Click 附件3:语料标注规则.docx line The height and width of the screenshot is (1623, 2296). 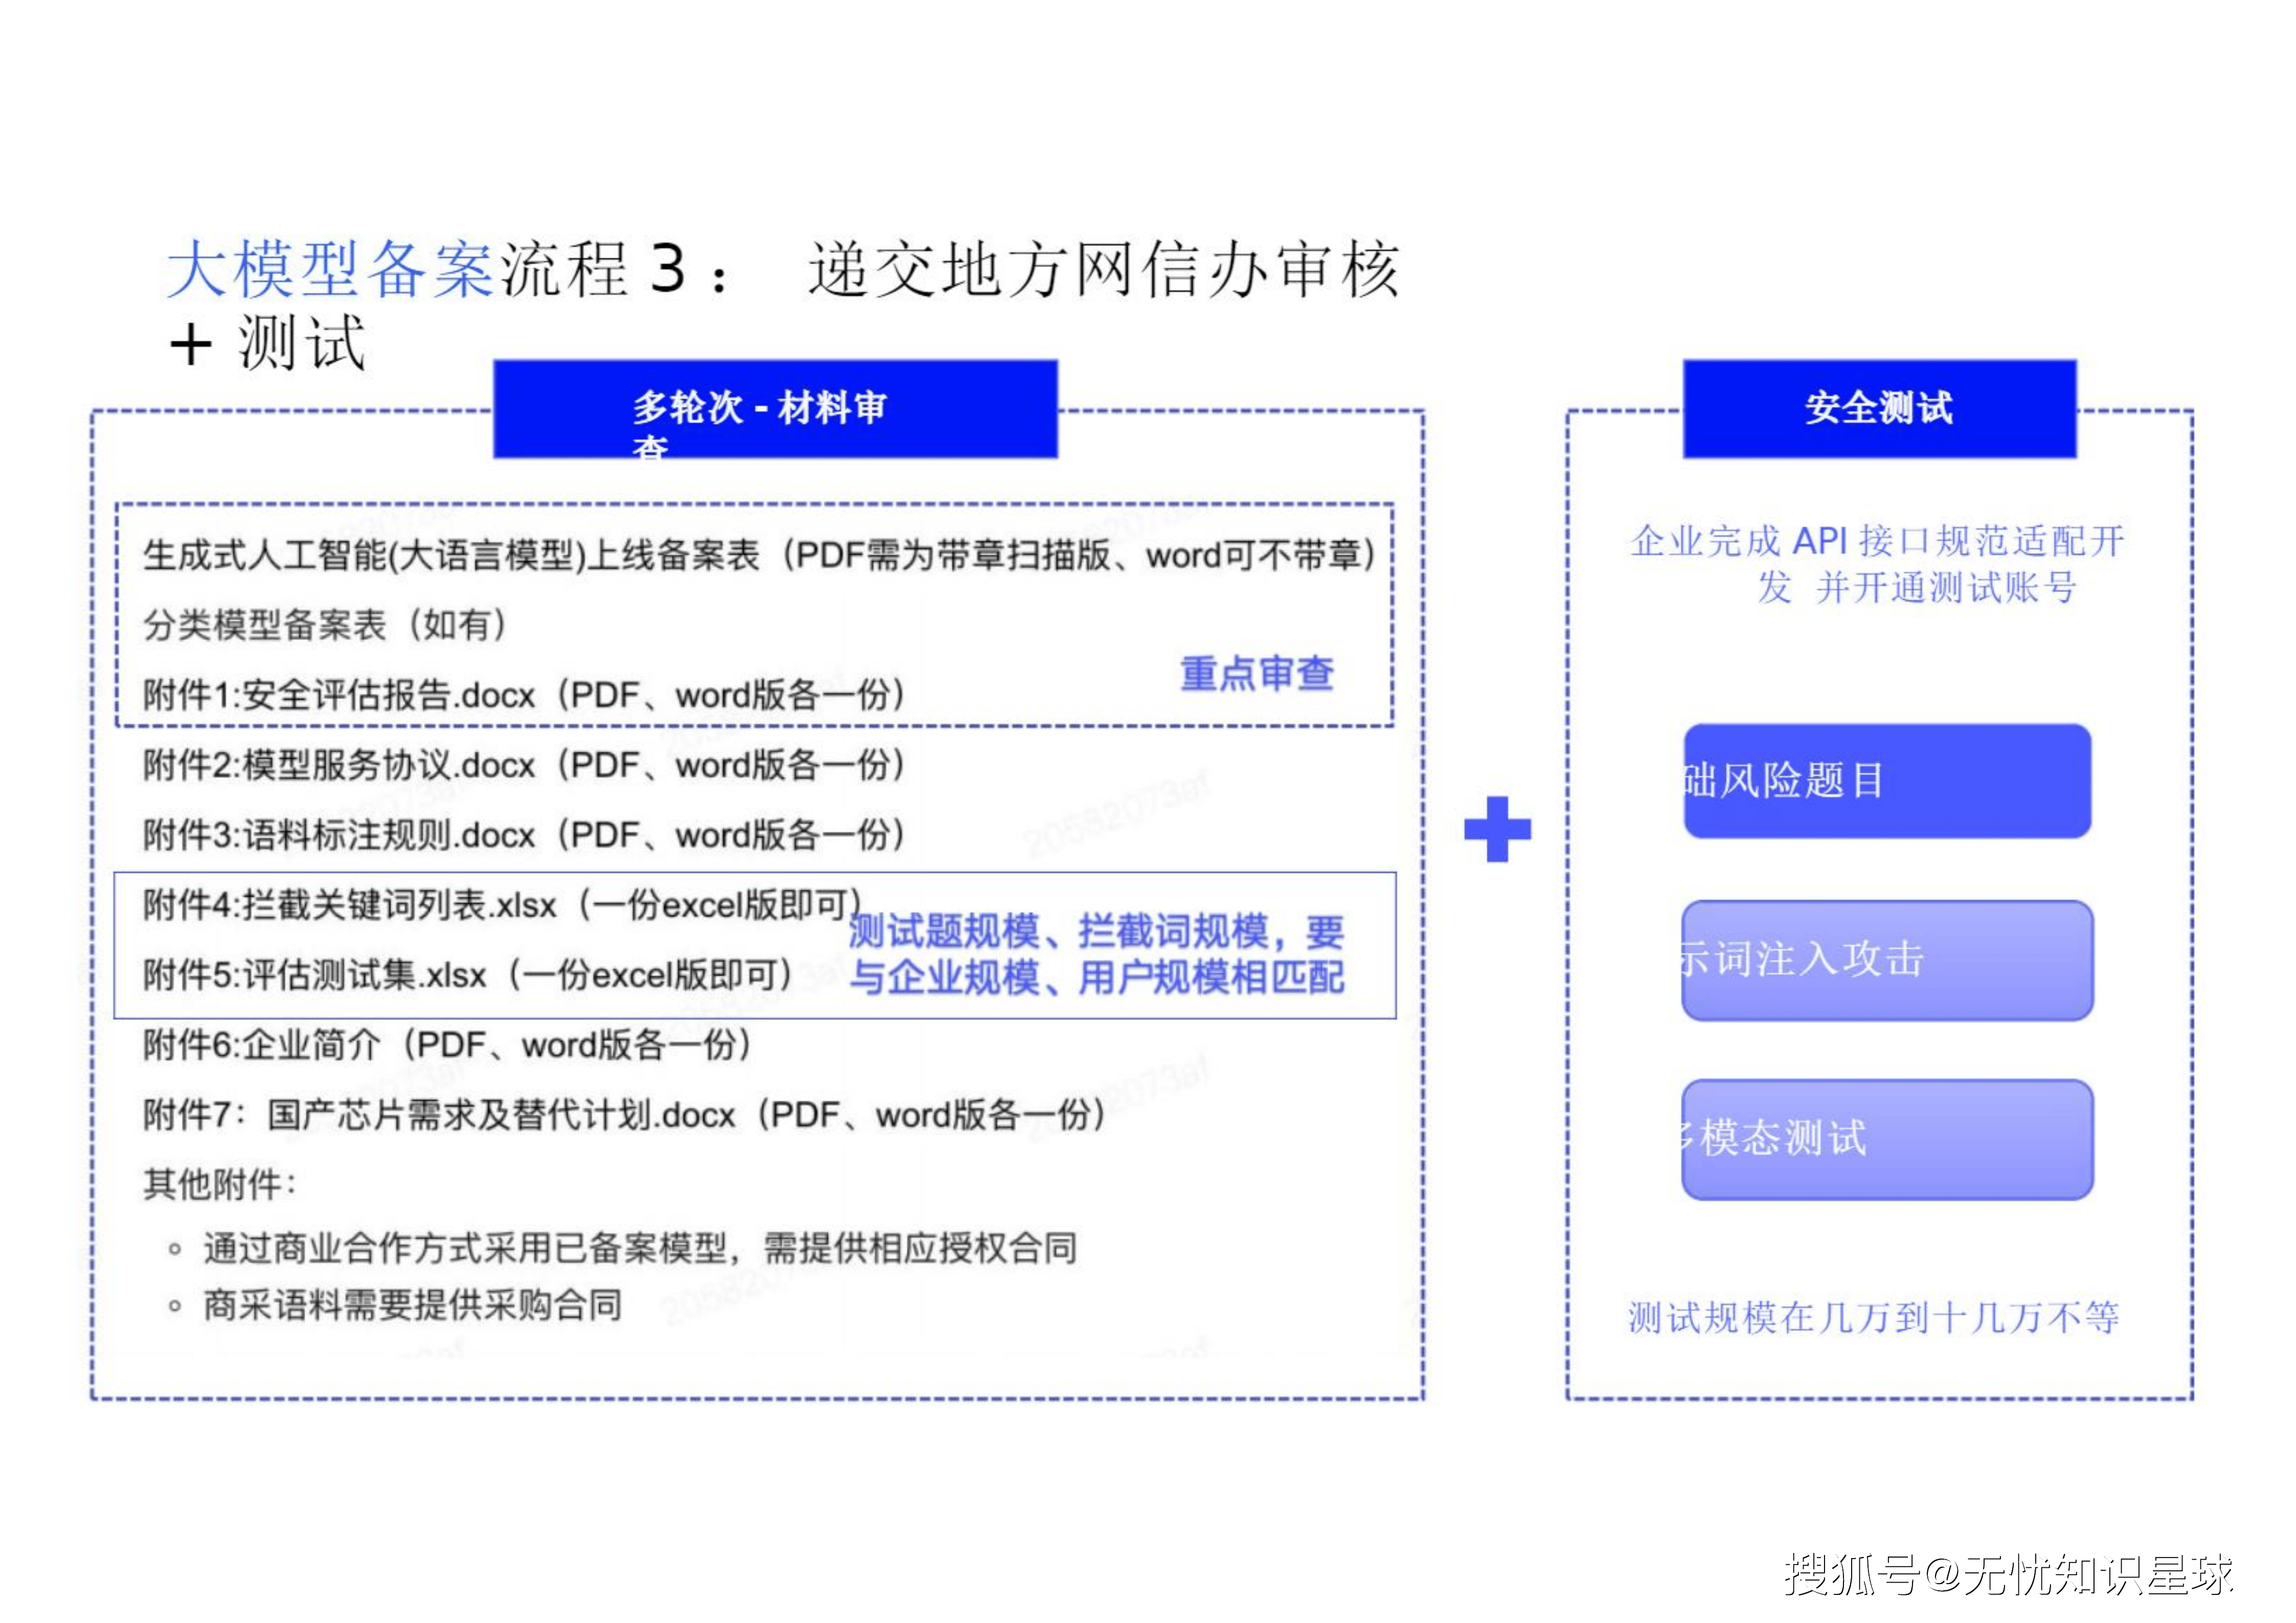(523, 835)
